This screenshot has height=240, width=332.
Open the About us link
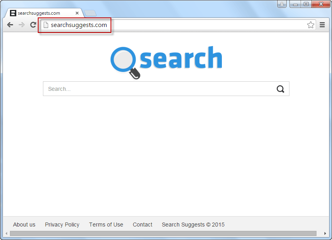(24, 225)
